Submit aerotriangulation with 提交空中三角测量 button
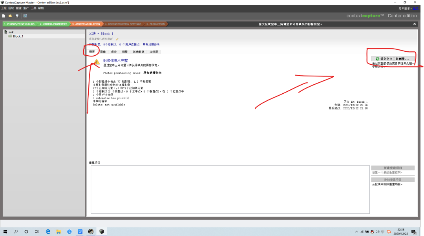The width and height of the screenshot is (424, 236). click(x=393, y=58)
